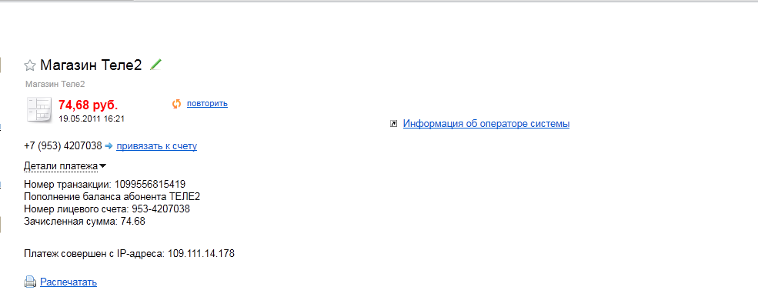
Task: Click the transaction number 1099556815419
Action: tap(150, 184)
